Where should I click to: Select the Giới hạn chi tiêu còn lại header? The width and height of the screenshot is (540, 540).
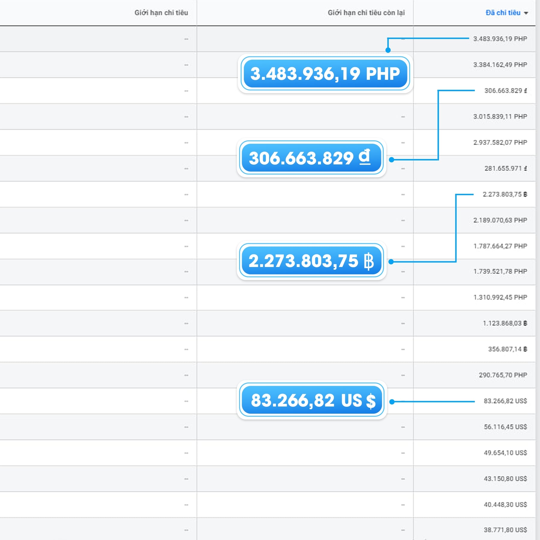(x=366, y=13)
